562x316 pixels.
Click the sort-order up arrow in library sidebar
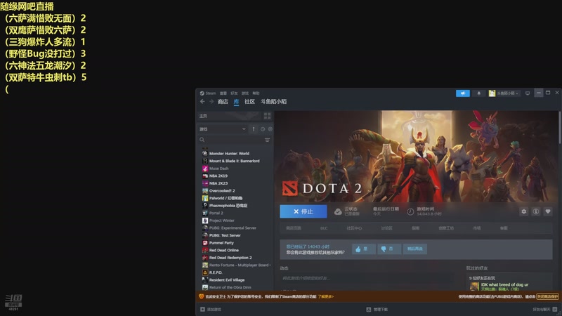[254, 129]
